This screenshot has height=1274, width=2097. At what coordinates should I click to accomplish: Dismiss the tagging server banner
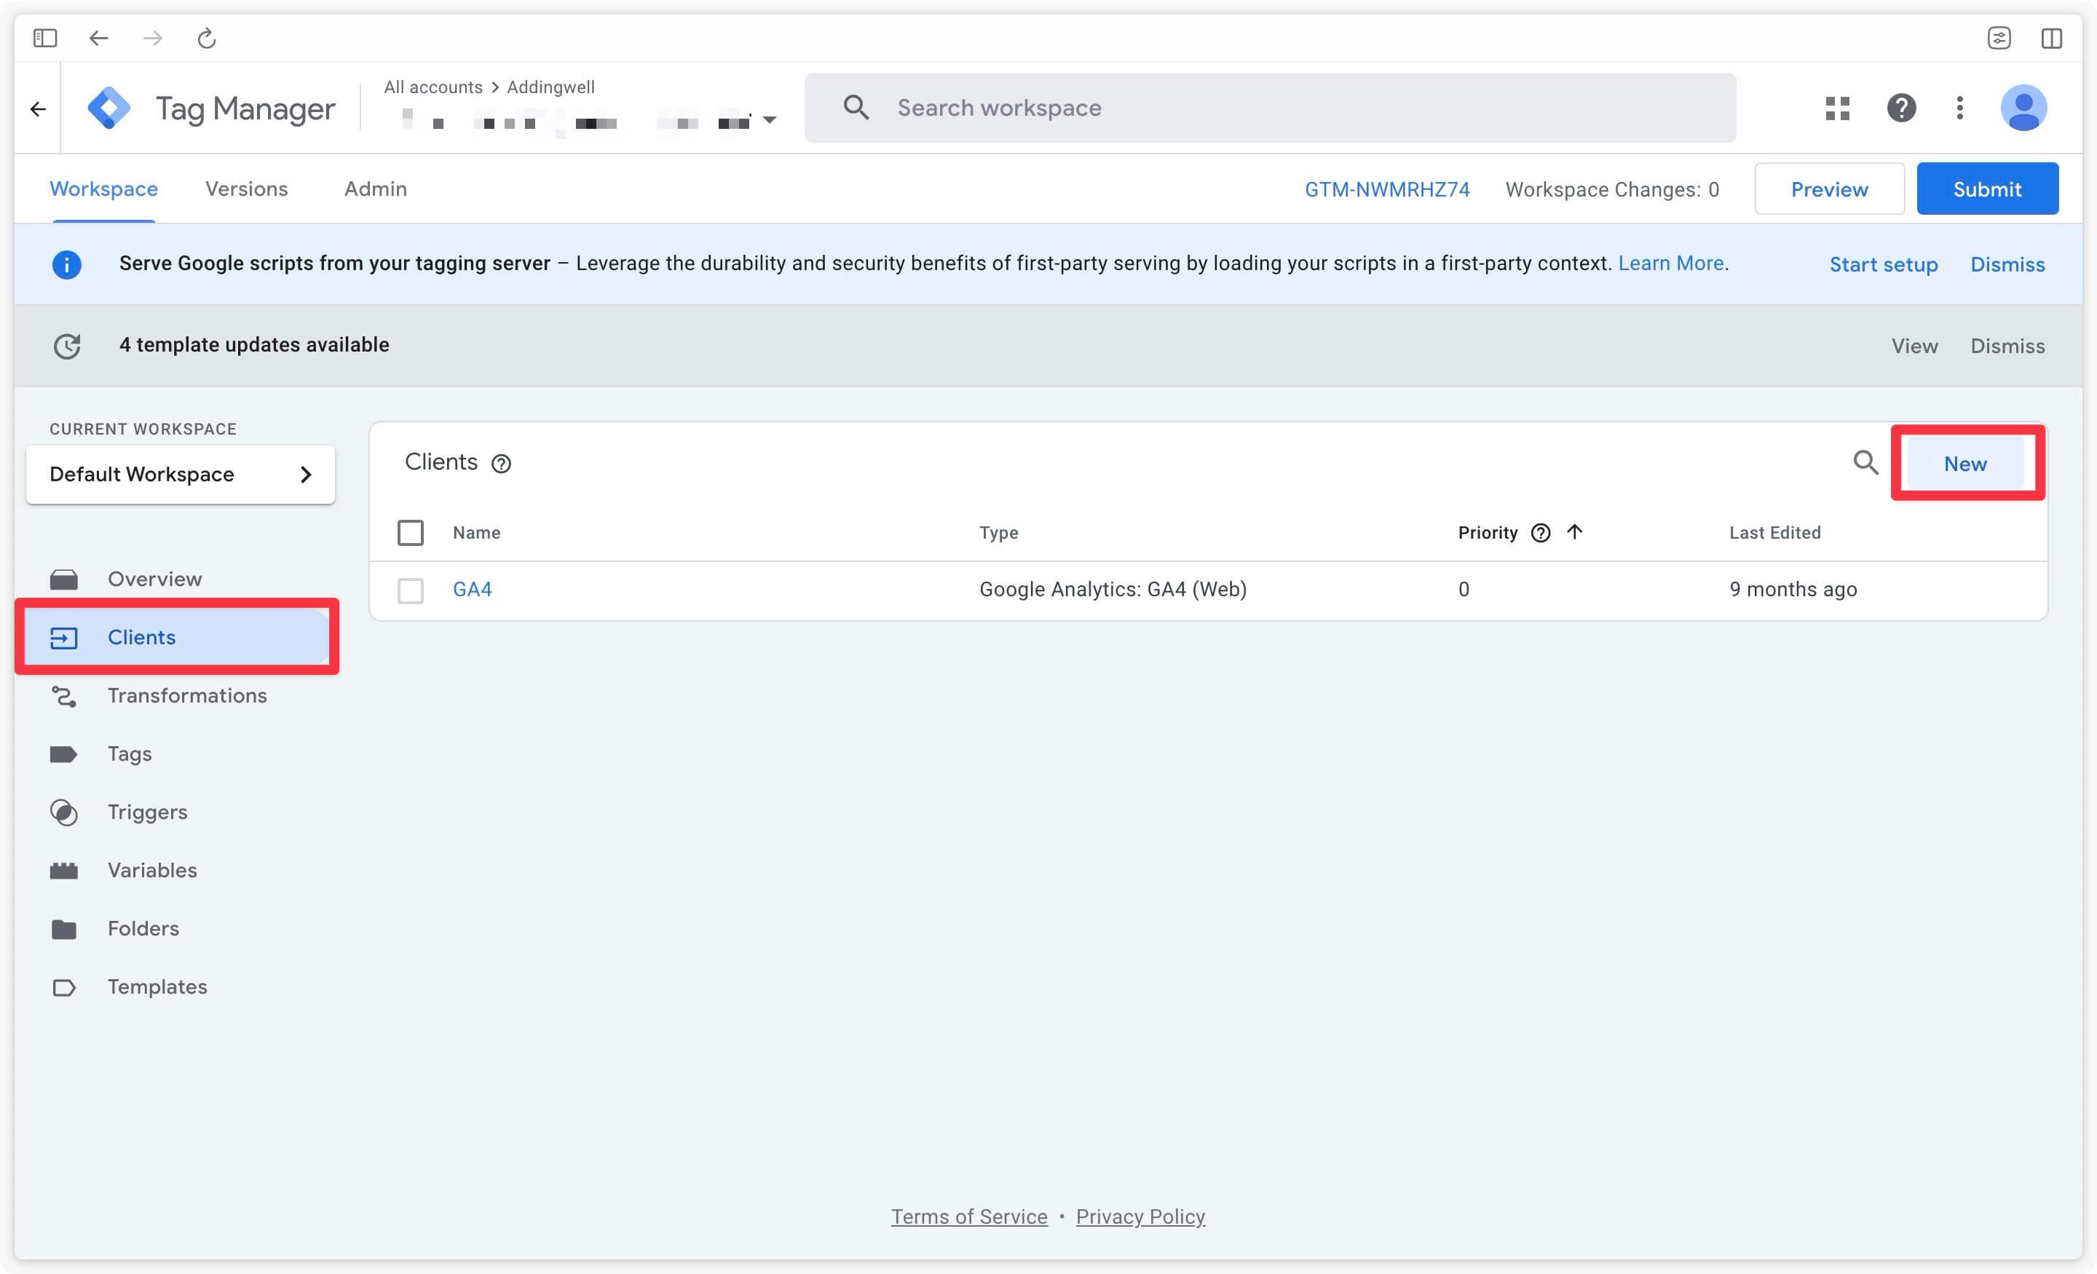pyautogui.click(x=2007, y=265)
